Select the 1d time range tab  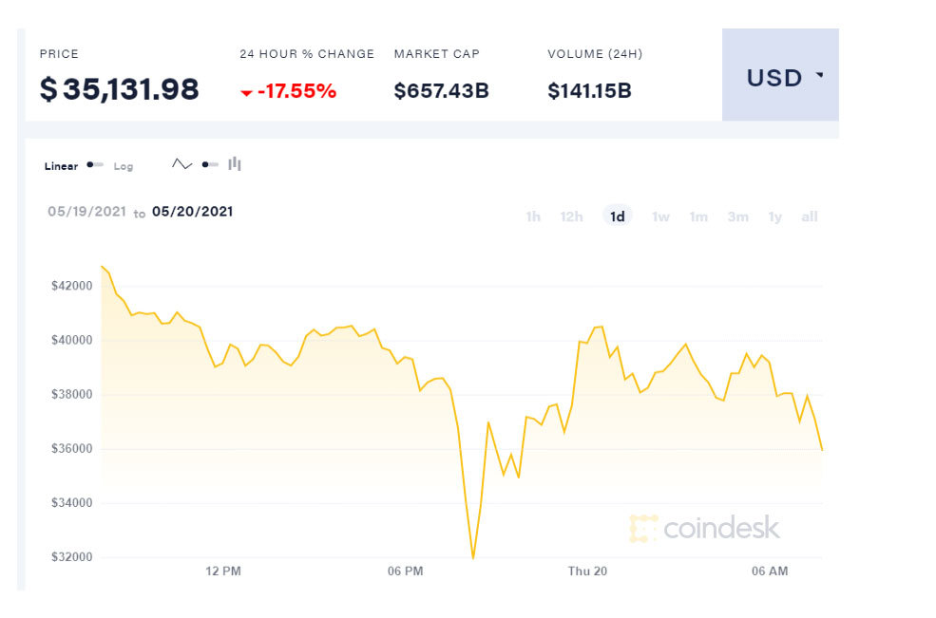(618, 216)
